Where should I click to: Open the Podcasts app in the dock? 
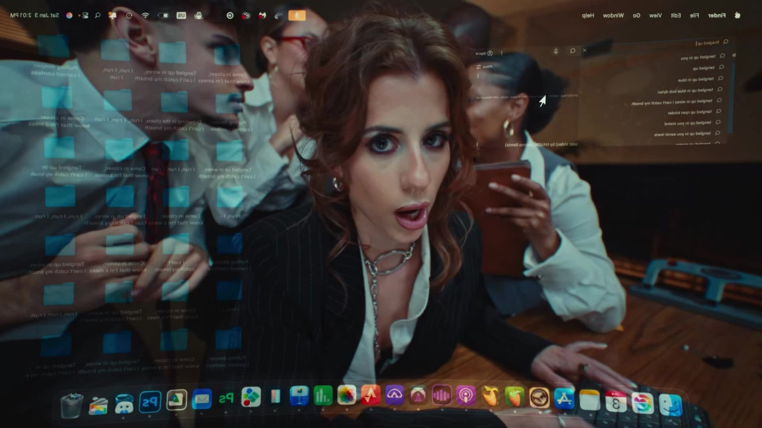466,395
